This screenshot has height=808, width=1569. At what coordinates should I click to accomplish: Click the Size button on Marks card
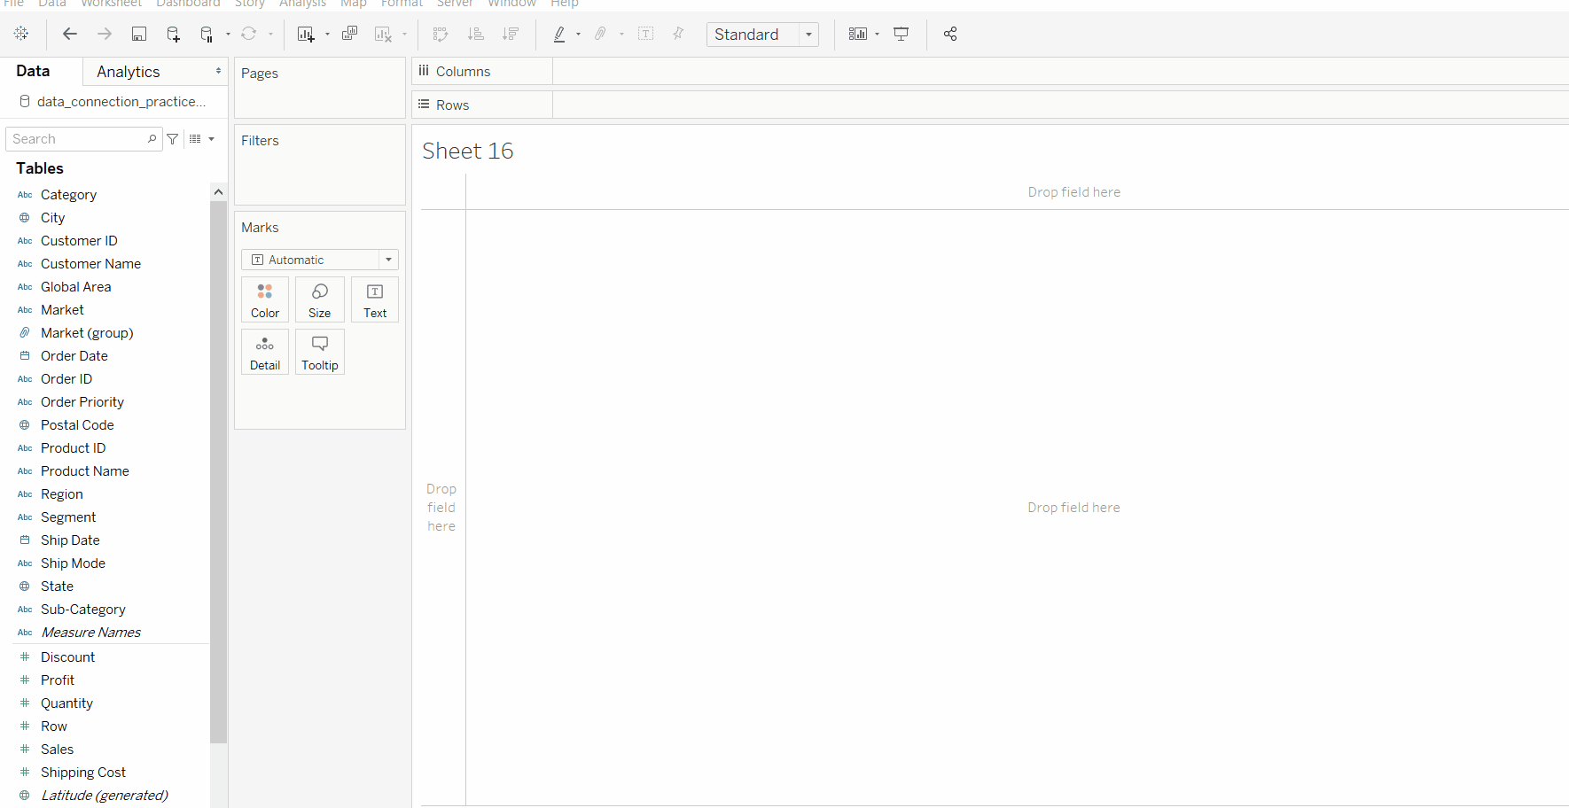(x=320, y=299)
